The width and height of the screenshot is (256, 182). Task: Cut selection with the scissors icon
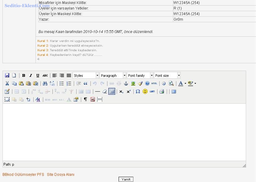(7, 84)
